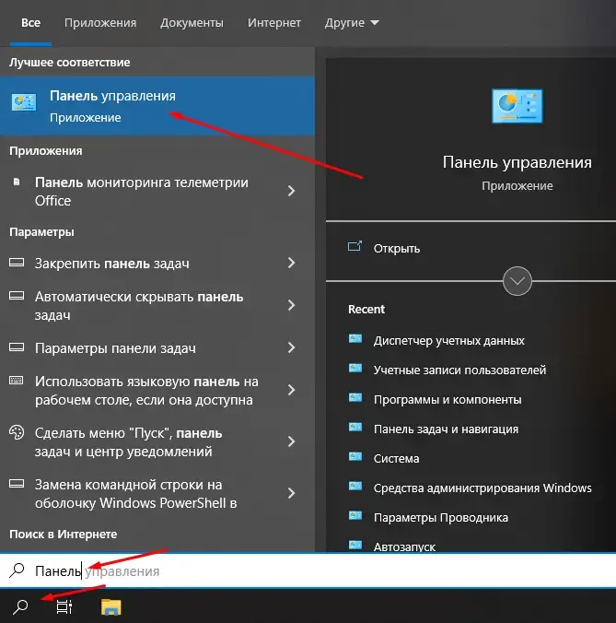616x623 pixels.
Task: Click the magnifier icon inside the search box
Action: (x=17, y=570)
